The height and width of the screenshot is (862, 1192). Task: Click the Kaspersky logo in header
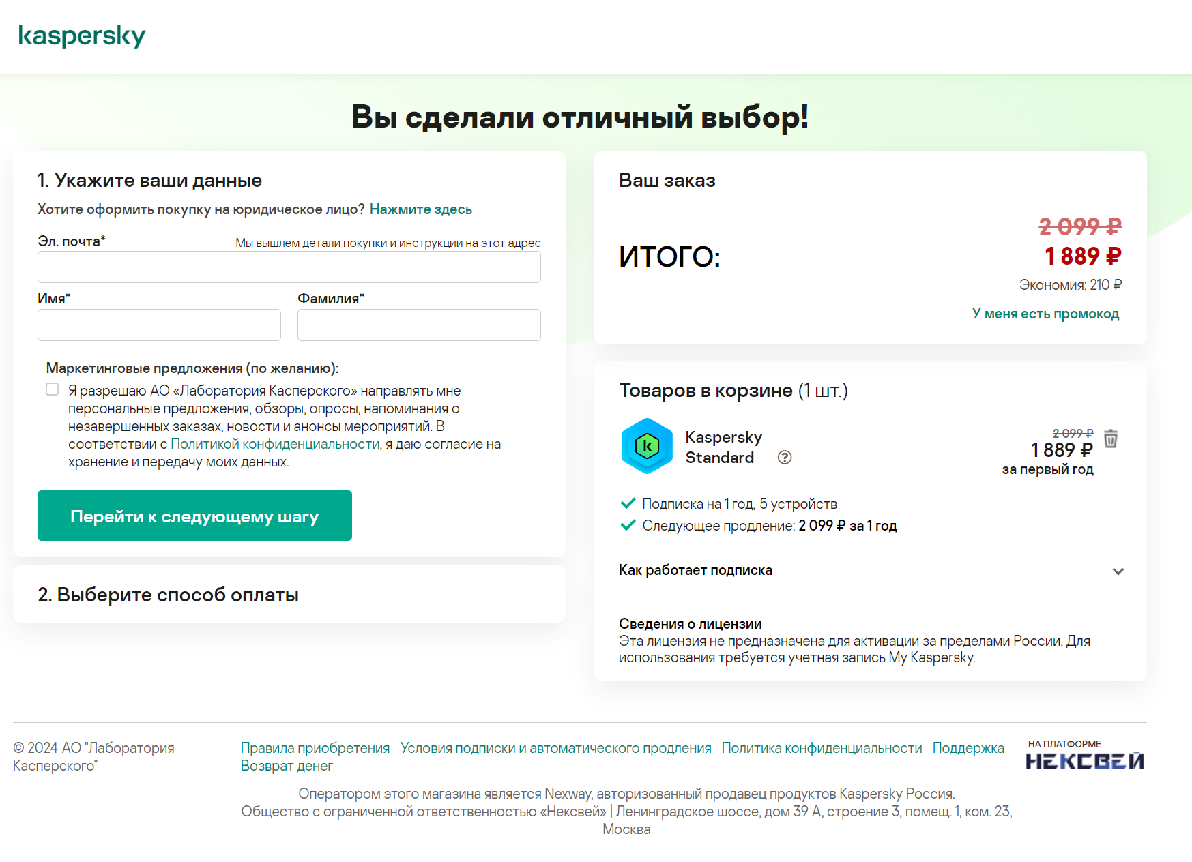(x=82, y=35)
